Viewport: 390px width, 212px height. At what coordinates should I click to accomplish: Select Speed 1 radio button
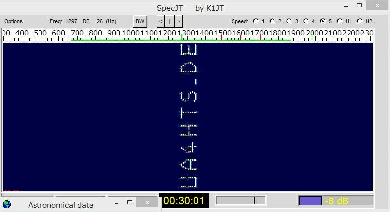(x=256, y=21)
